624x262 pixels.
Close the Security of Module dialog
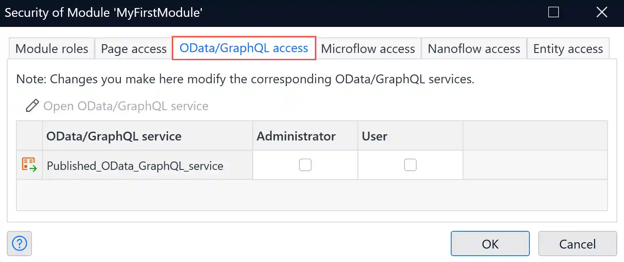(602, 13)
